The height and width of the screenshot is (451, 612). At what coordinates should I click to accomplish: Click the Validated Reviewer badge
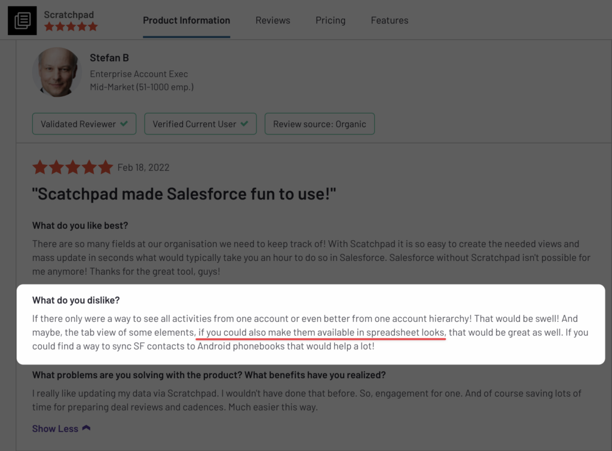pos(84,123)
